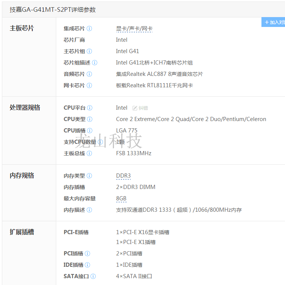Click the 1×PCI-E X1插槽 value

pyautogui.click(x=136, y=242)
